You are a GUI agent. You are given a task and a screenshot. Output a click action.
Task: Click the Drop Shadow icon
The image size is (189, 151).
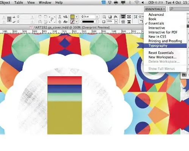[110, 17]
